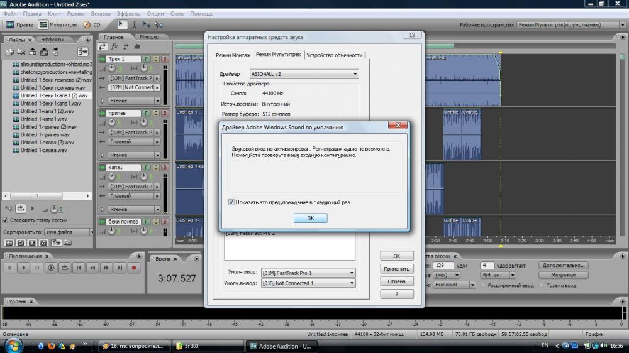Open the Умолч.ввод FastTrack Pro 1 dropdown
The width and height of the screenshot is (629, 353).
point(308,273)
